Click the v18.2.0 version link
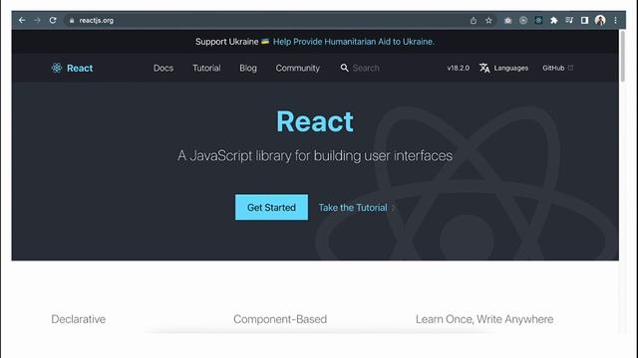Screen dimensions: 638x358 459,68
